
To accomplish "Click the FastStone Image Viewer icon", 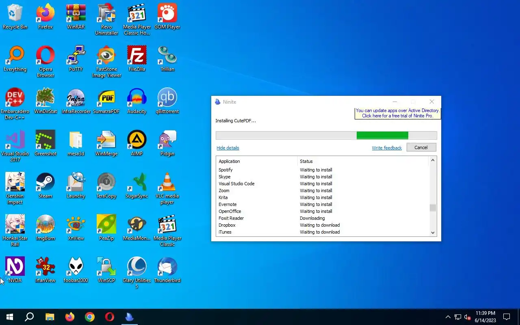I will coord(106,62).
